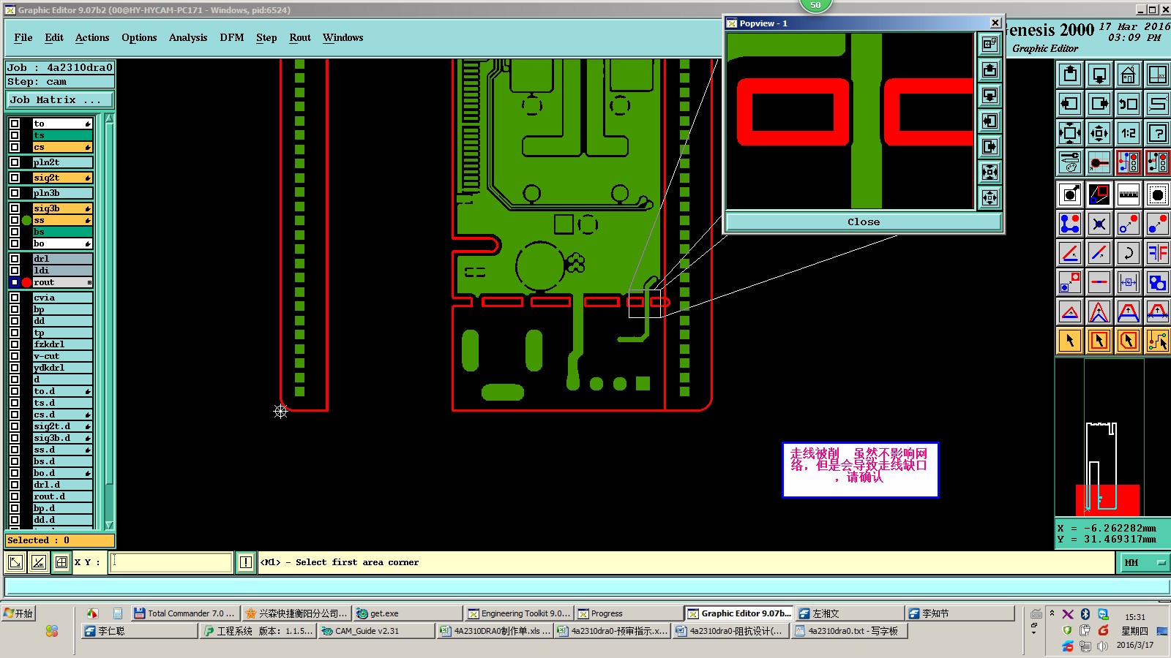Click the help question mark icon
This screenshot has width=1171, height=658.
click(x=1157, y=133)
